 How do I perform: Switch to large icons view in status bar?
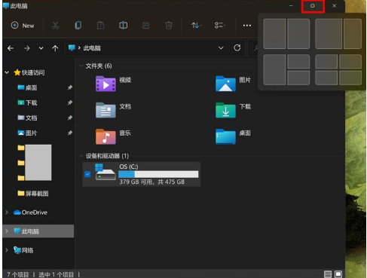[338, 274]
